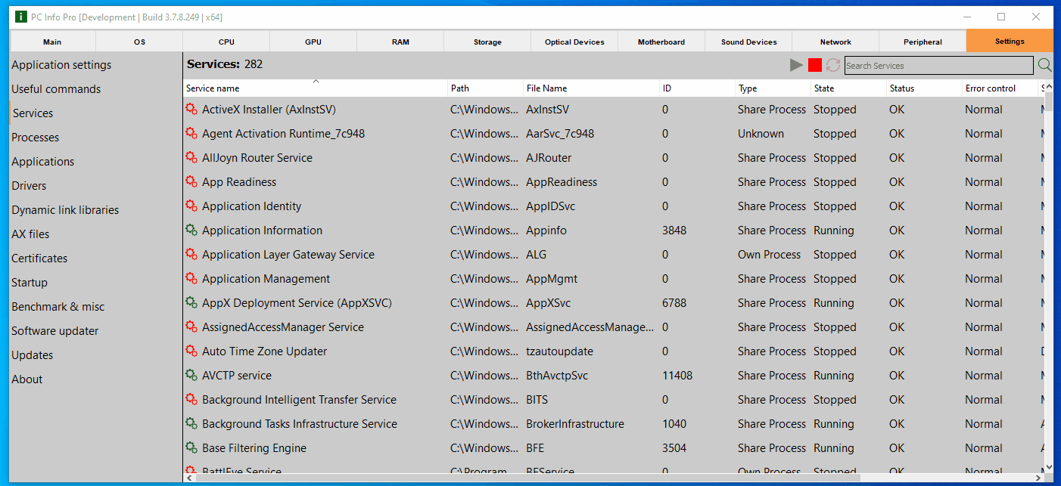Click the vertical scrollbar down arrow
The width and height of the screenshot is (1061, 486).
click(x=1048, y=467)
